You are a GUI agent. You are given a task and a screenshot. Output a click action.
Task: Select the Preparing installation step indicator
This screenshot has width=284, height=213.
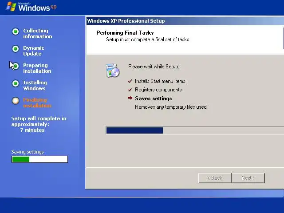16,66
